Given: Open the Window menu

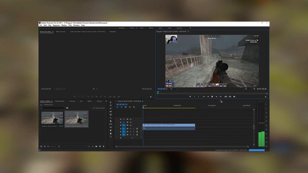Looking at the screenshot, I should [77, 25].
